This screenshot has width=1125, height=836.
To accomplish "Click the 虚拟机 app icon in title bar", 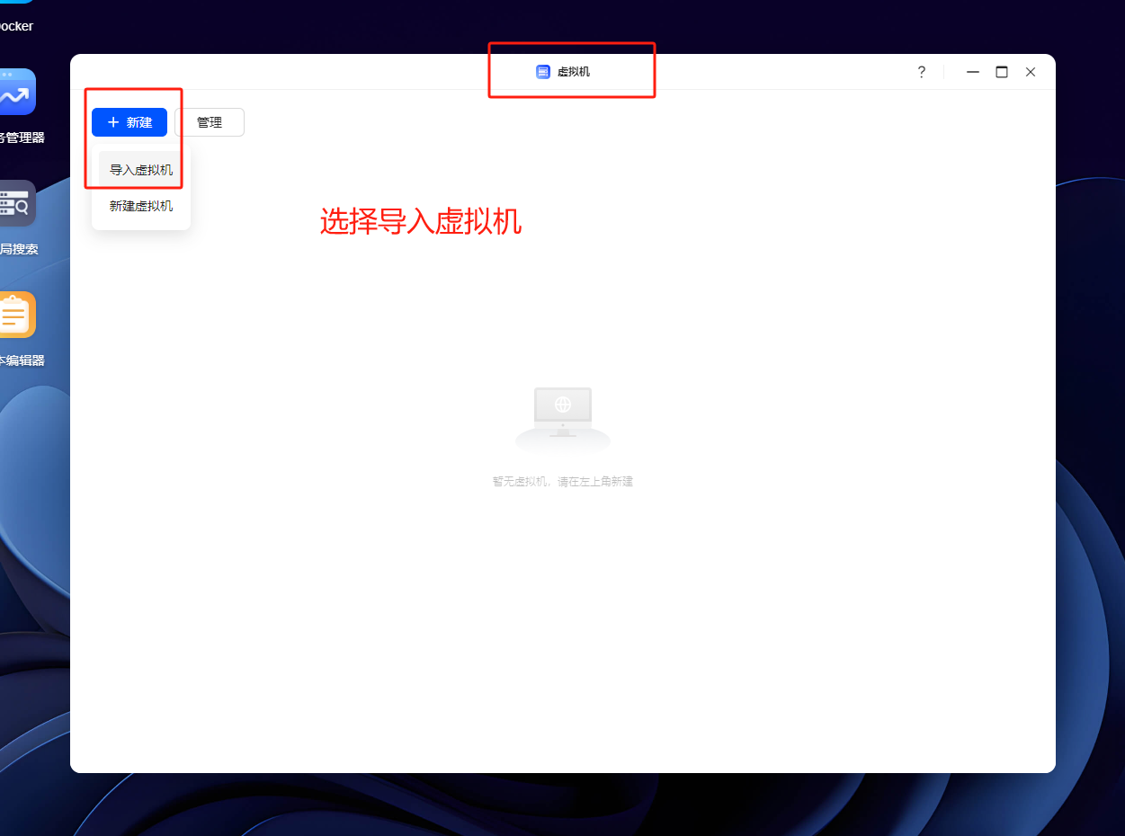I will click(543, 72).
